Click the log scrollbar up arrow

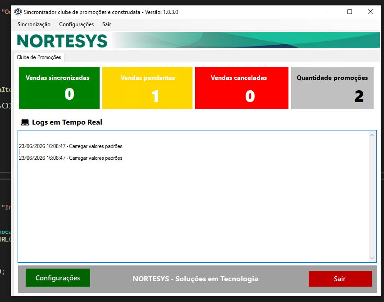click(x=372, y=135)
